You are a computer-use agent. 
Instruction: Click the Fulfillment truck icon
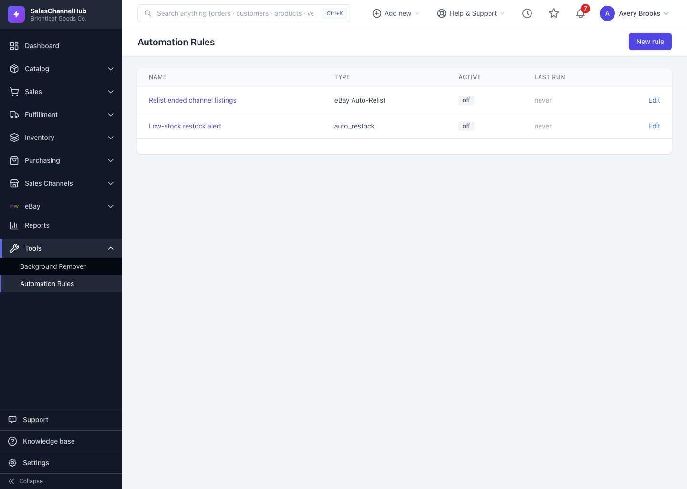(14, 115)
